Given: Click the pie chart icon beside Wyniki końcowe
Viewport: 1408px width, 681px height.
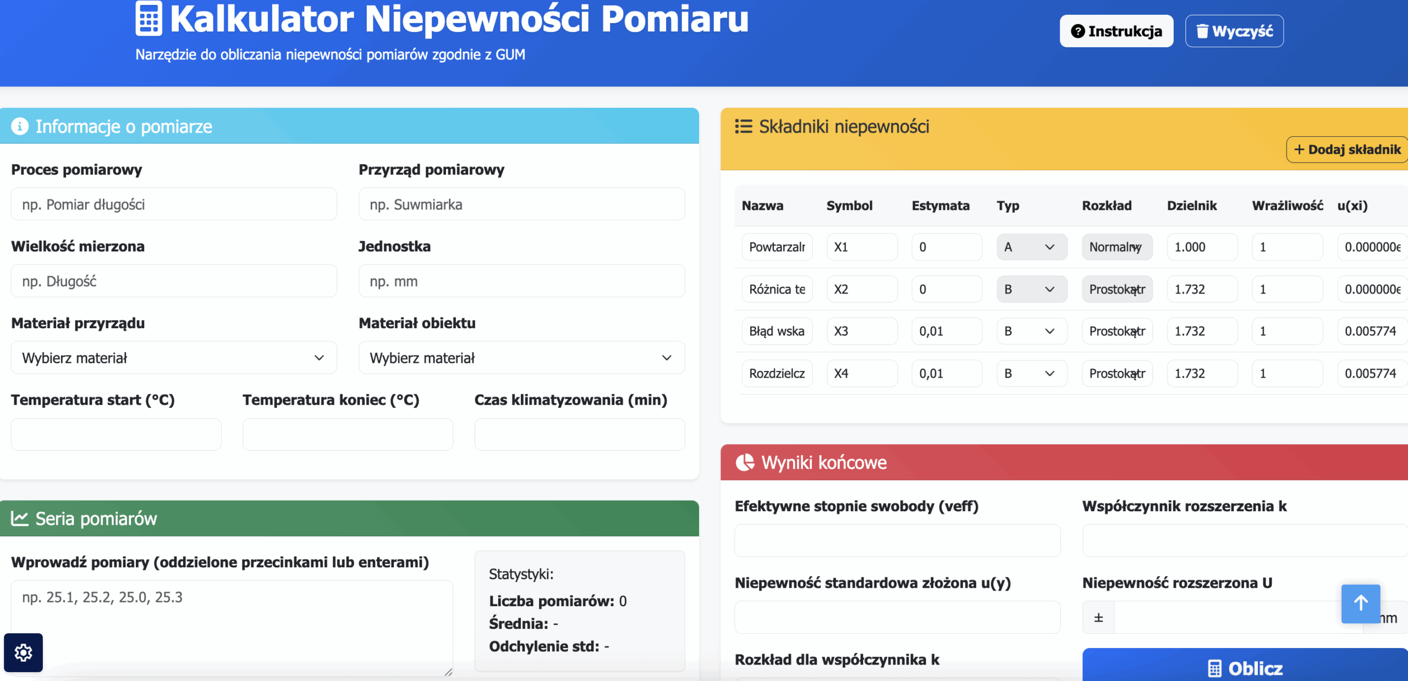Looking at the screenshot, I should [745, 462].
